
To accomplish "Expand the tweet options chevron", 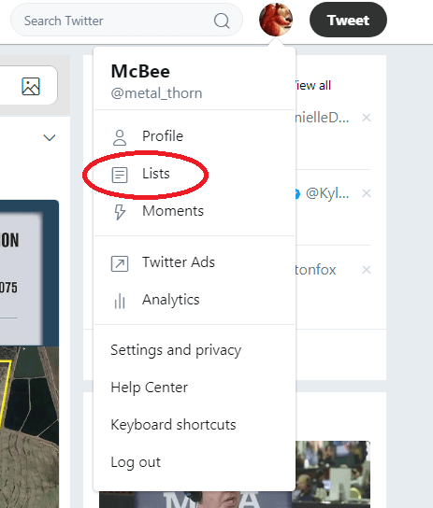I will (x=50, y=137).
